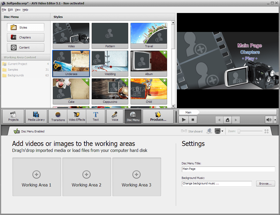Click styles list scroll down arrow

173,106
